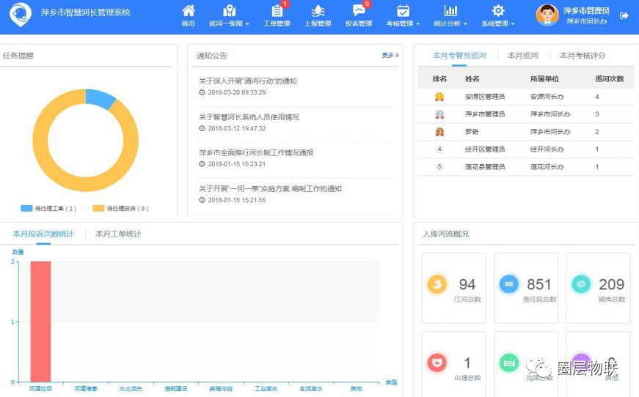Click the red 山塘总数 icon
This screenshot has height=397, width=639.
437,363
